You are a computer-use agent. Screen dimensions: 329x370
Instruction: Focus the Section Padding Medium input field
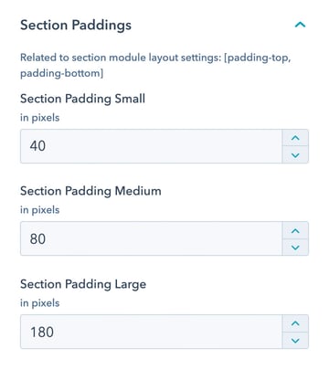151,238
